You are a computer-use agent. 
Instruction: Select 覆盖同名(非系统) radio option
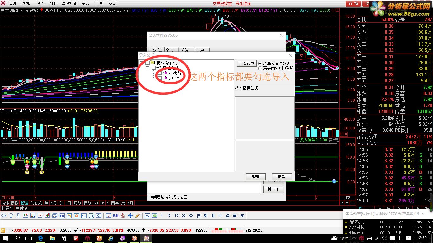click(x=260, y=68)
